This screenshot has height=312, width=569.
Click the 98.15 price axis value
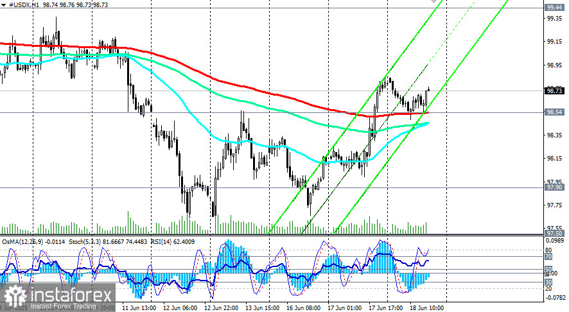tap(554, 159)
